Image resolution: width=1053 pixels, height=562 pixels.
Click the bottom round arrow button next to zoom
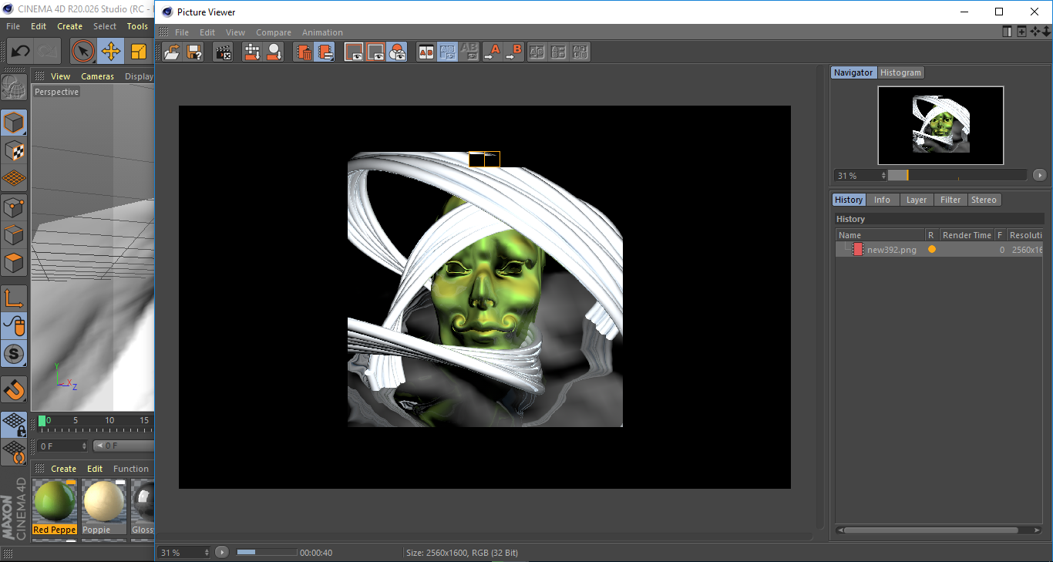tap(222, 552)
